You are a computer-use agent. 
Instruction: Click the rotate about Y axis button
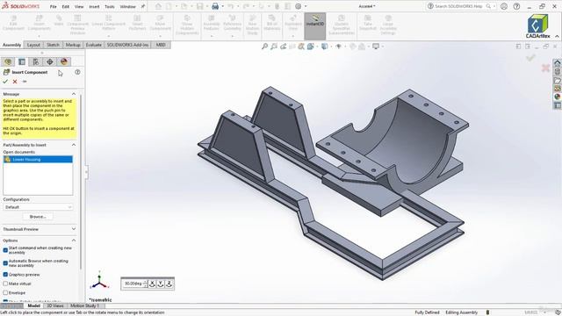coord(161,284)
